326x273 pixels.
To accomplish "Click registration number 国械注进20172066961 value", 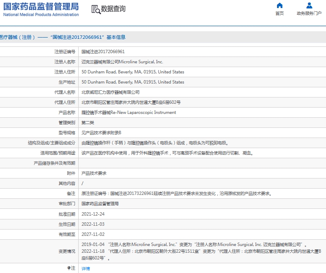I will tap(103, 51).
